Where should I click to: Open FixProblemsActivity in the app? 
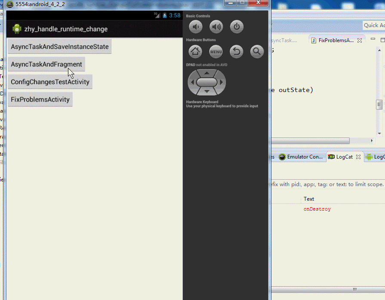(40, 99)
